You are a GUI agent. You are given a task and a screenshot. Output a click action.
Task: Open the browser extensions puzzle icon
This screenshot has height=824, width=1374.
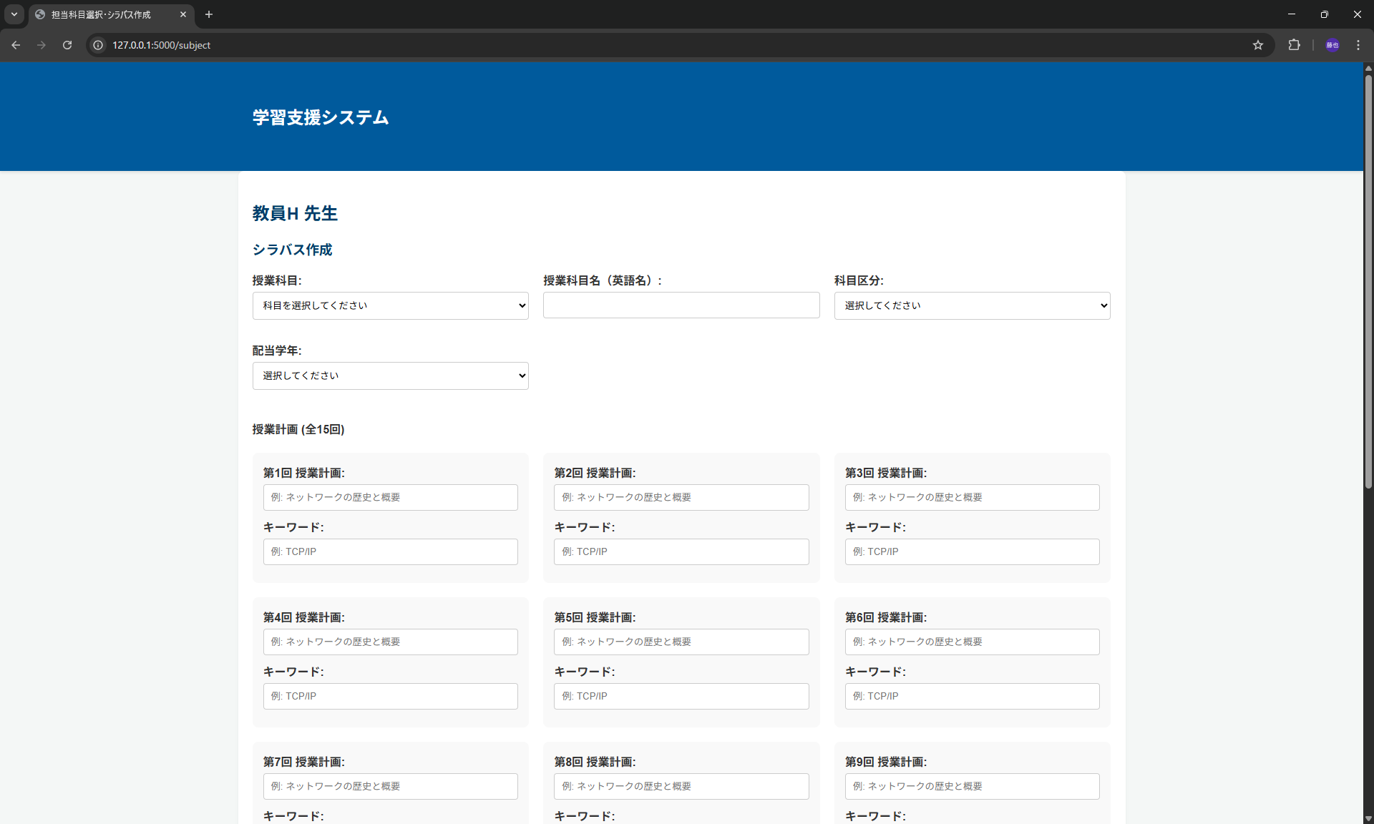(x=1294, y=45)
